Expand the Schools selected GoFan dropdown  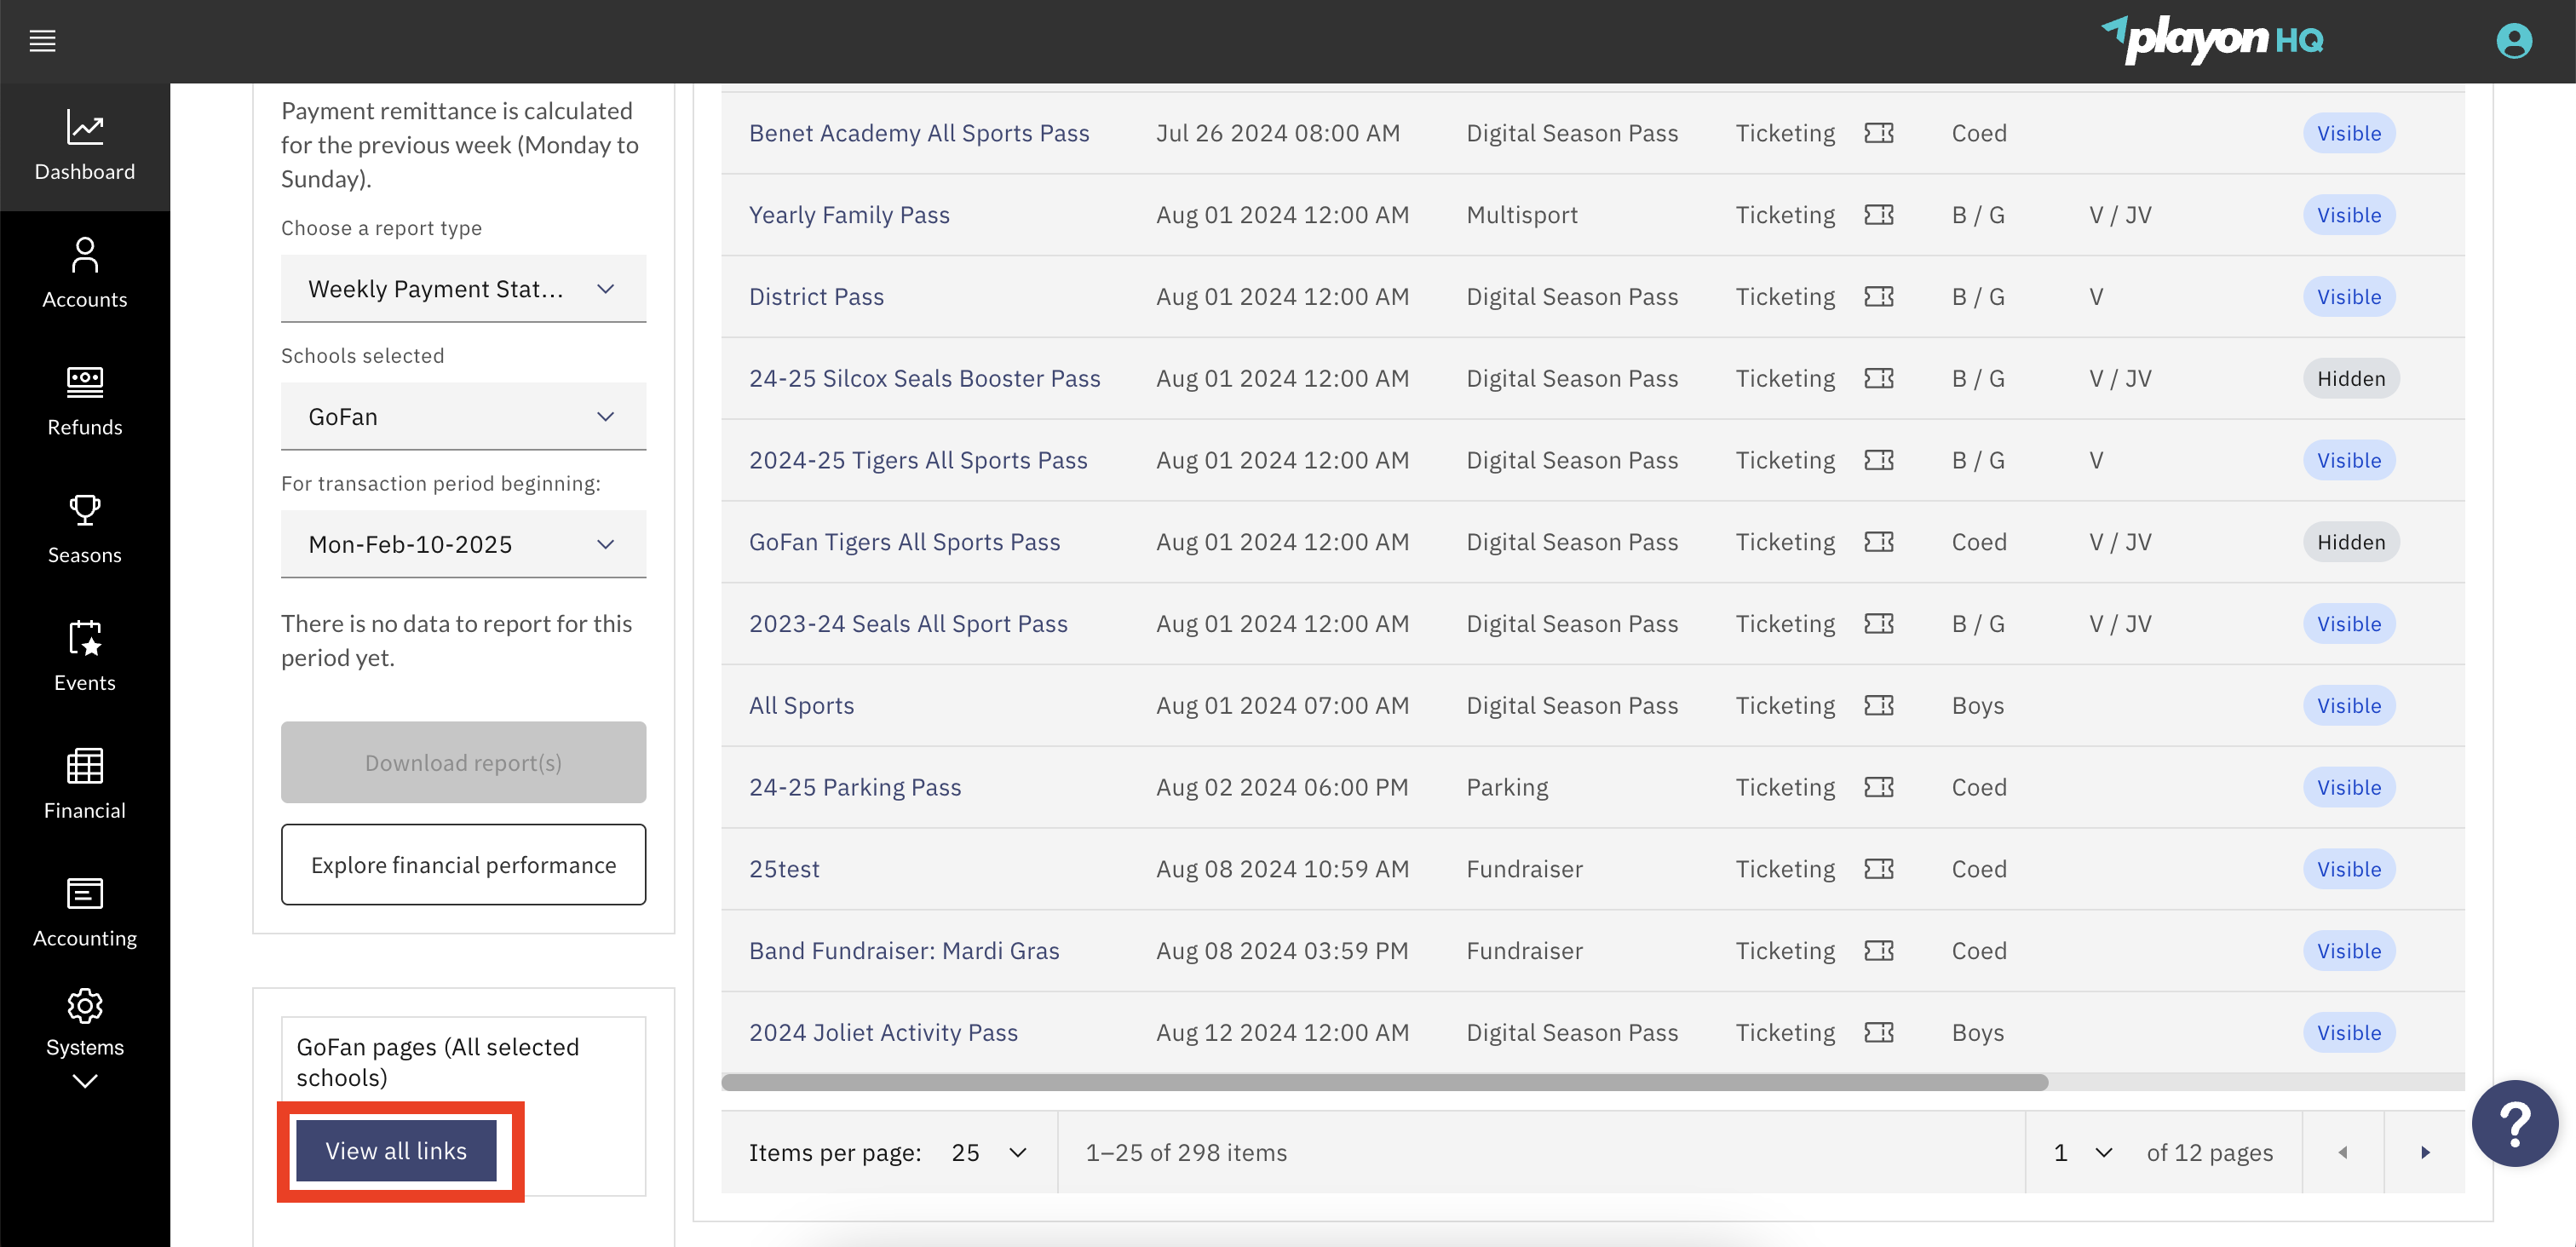click(x=463, y=417)
